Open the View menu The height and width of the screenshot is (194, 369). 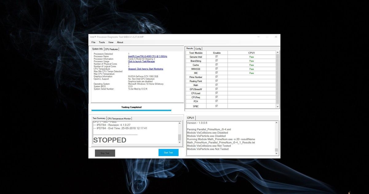coord(111,42)
